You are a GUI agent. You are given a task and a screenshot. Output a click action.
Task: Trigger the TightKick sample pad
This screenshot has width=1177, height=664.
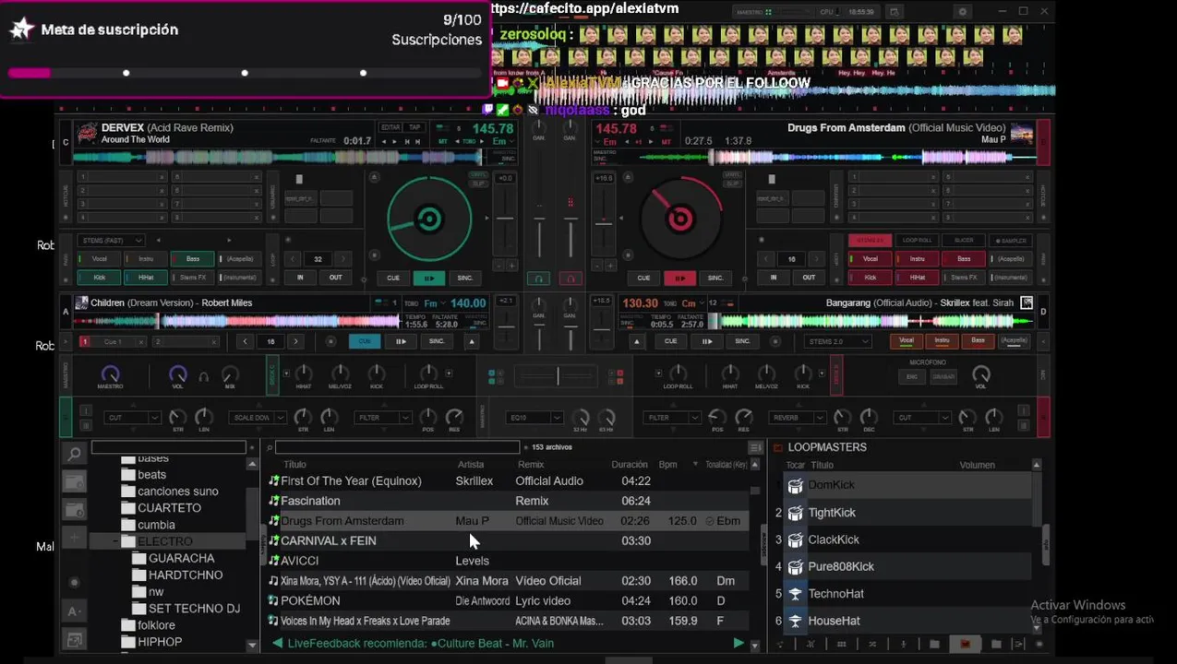(795, 513)
